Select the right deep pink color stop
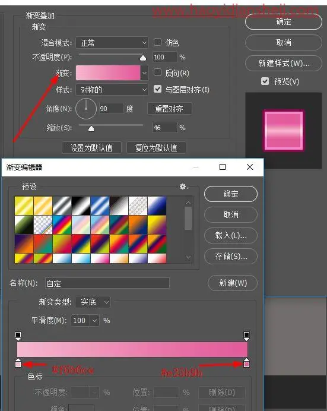 pos(246,363)
